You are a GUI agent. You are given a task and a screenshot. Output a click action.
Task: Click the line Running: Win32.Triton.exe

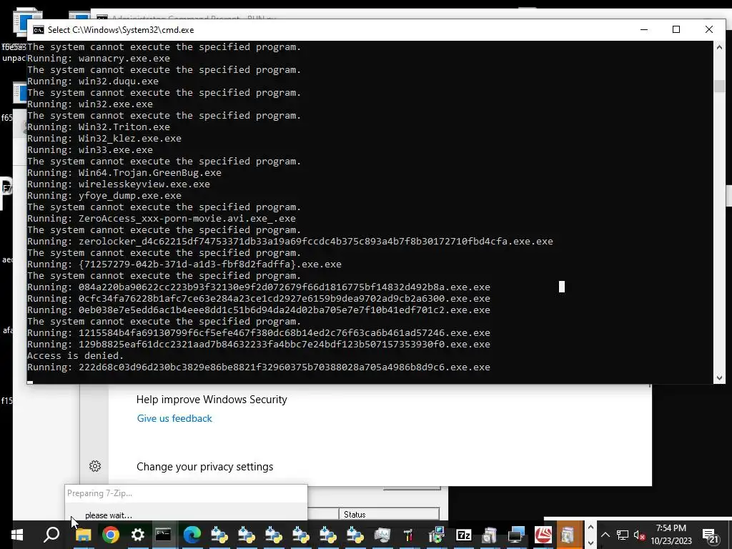coord(99,127)
